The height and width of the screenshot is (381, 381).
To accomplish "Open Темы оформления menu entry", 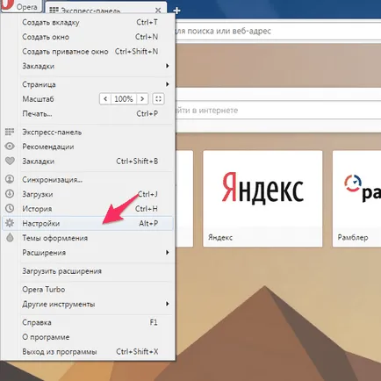I will (x=88, y=238).
